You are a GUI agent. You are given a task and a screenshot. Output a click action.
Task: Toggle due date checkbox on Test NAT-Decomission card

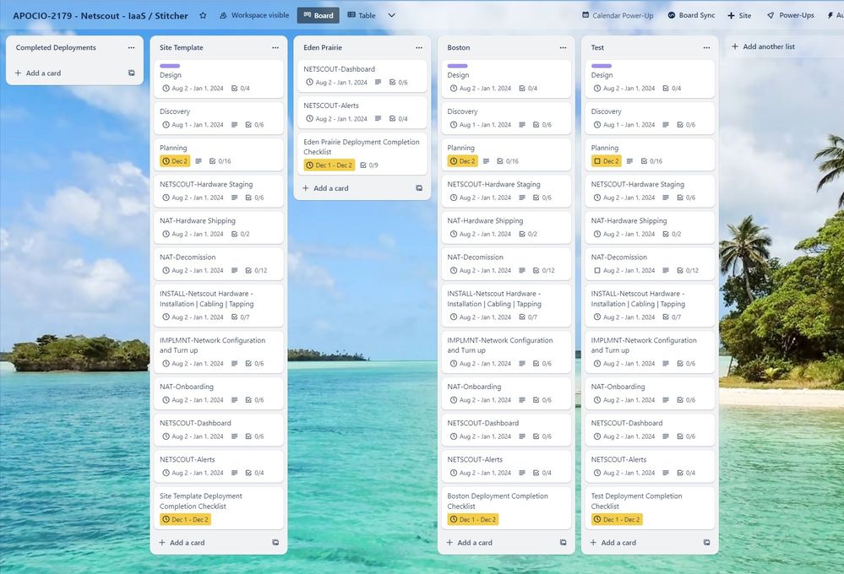point(597,271)
